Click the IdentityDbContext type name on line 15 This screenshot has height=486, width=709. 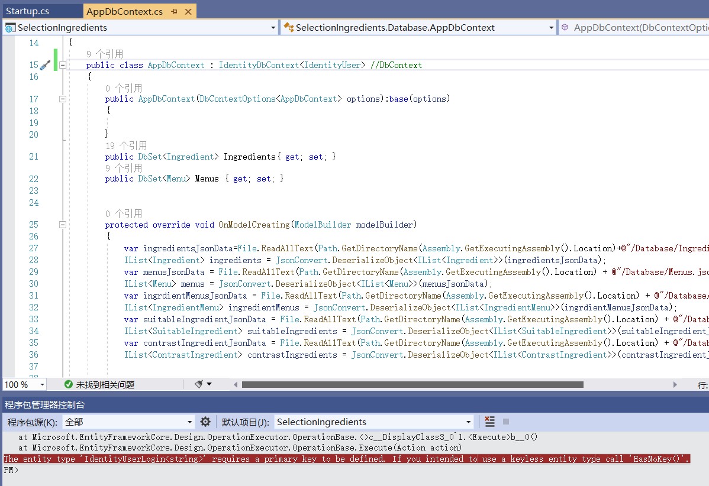coord(259,65)
